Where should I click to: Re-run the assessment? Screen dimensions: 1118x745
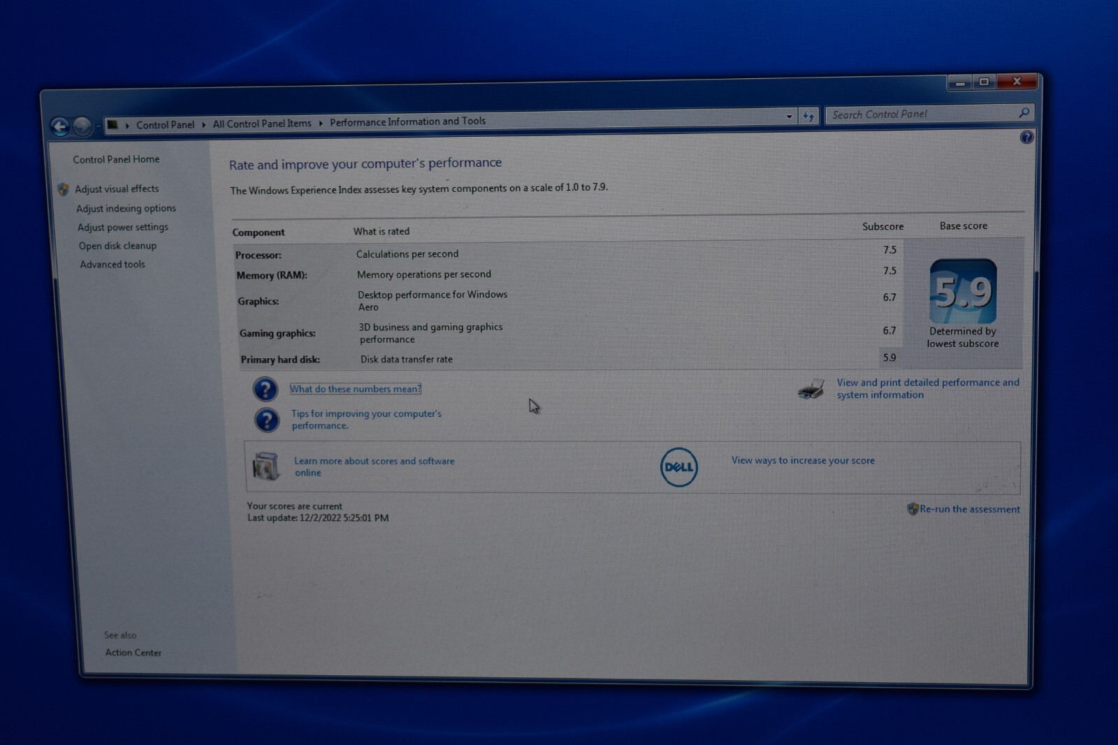(x=969, y=509)
